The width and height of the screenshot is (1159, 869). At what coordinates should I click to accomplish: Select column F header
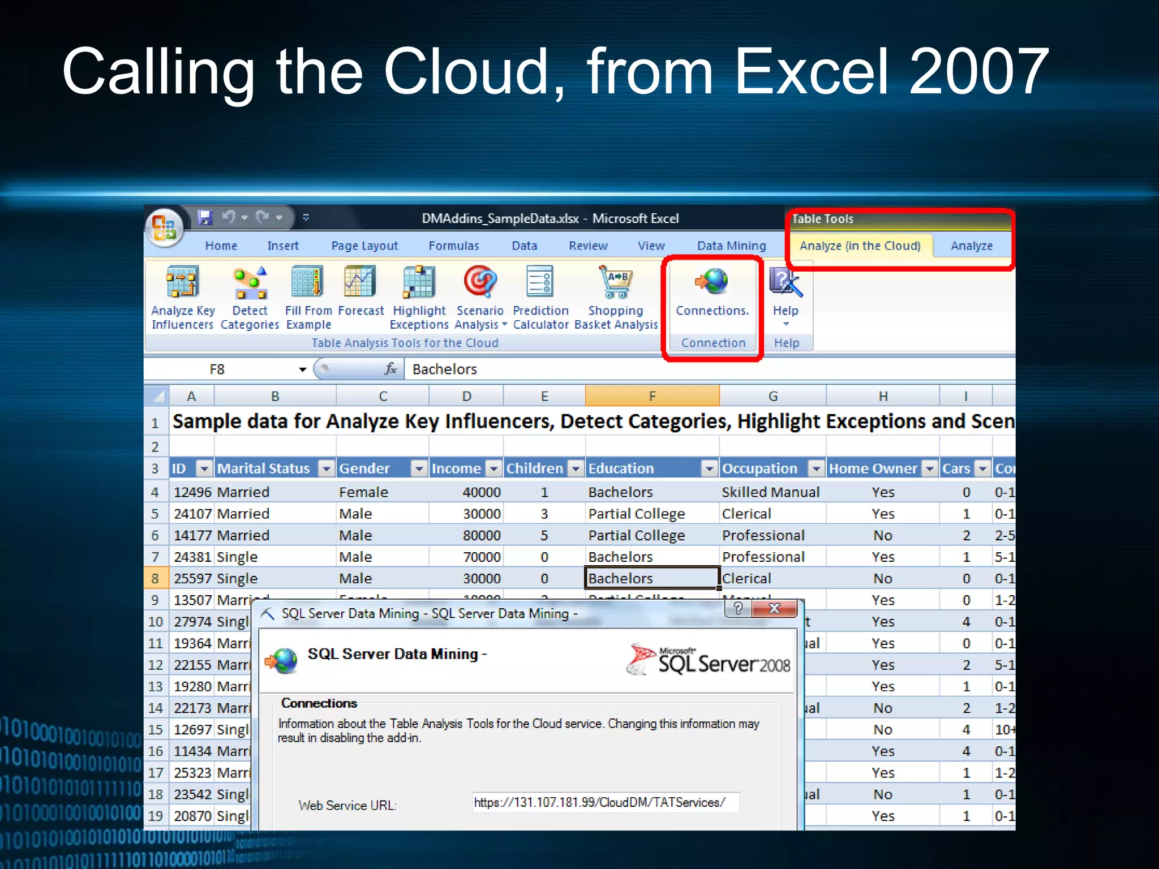pyautogui.click(x=652, y=396)
